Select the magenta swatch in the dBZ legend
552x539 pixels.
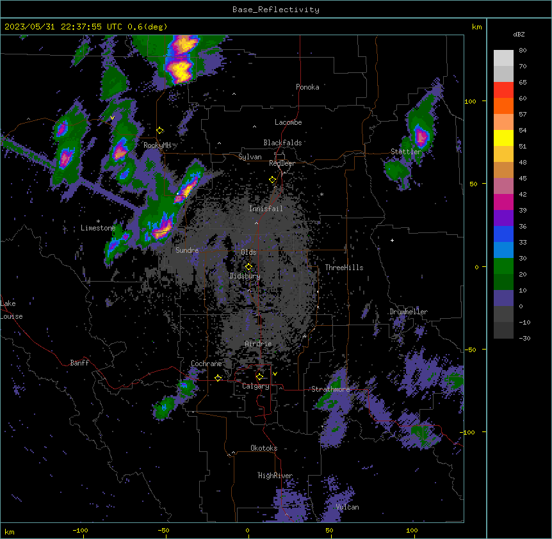point(503,202)
